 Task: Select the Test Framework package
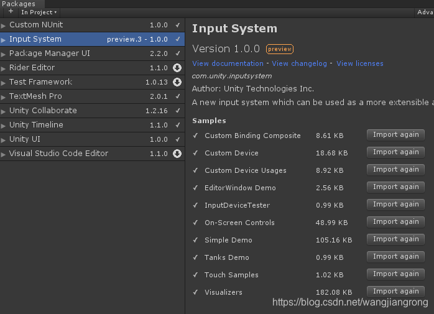[x=92, y=82]
